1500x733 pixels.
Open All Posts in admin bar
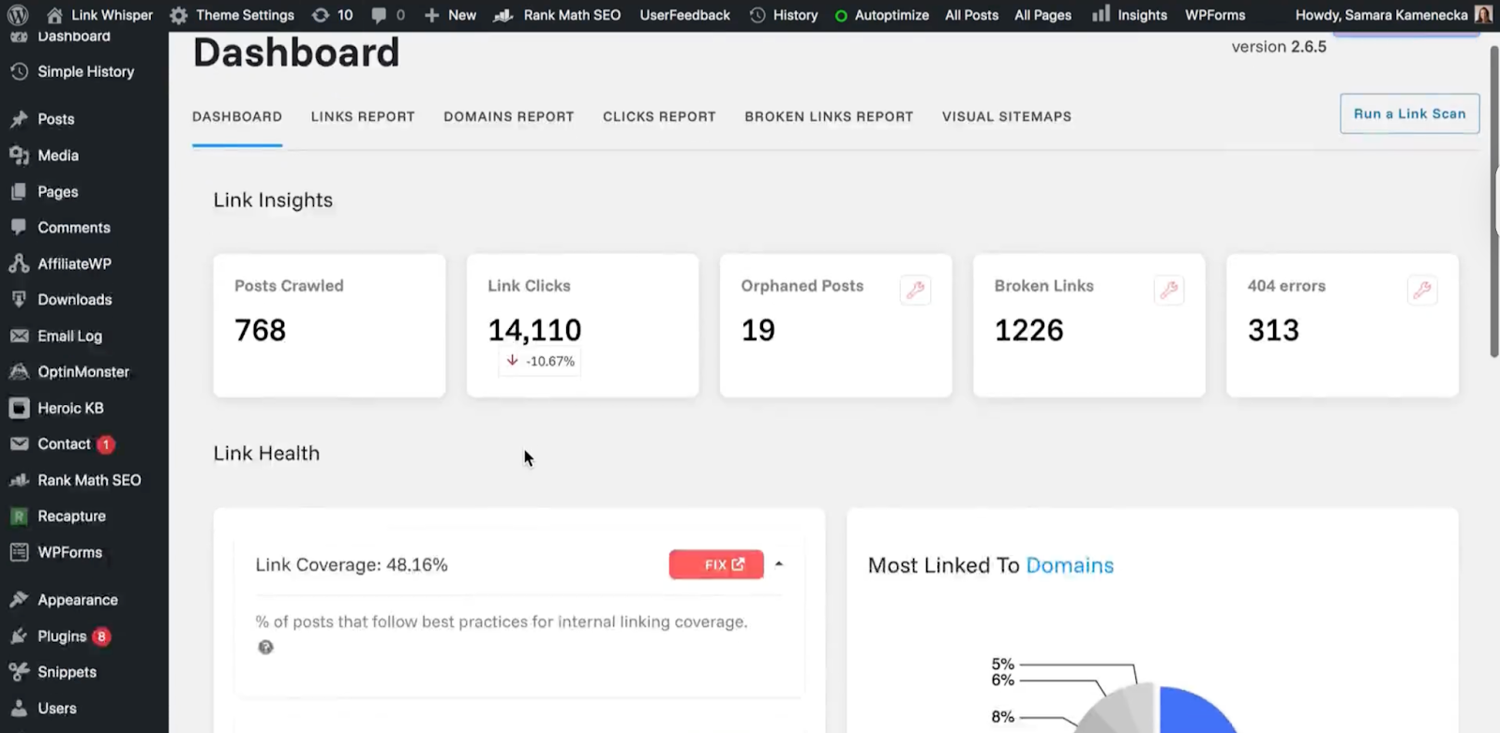971,15
